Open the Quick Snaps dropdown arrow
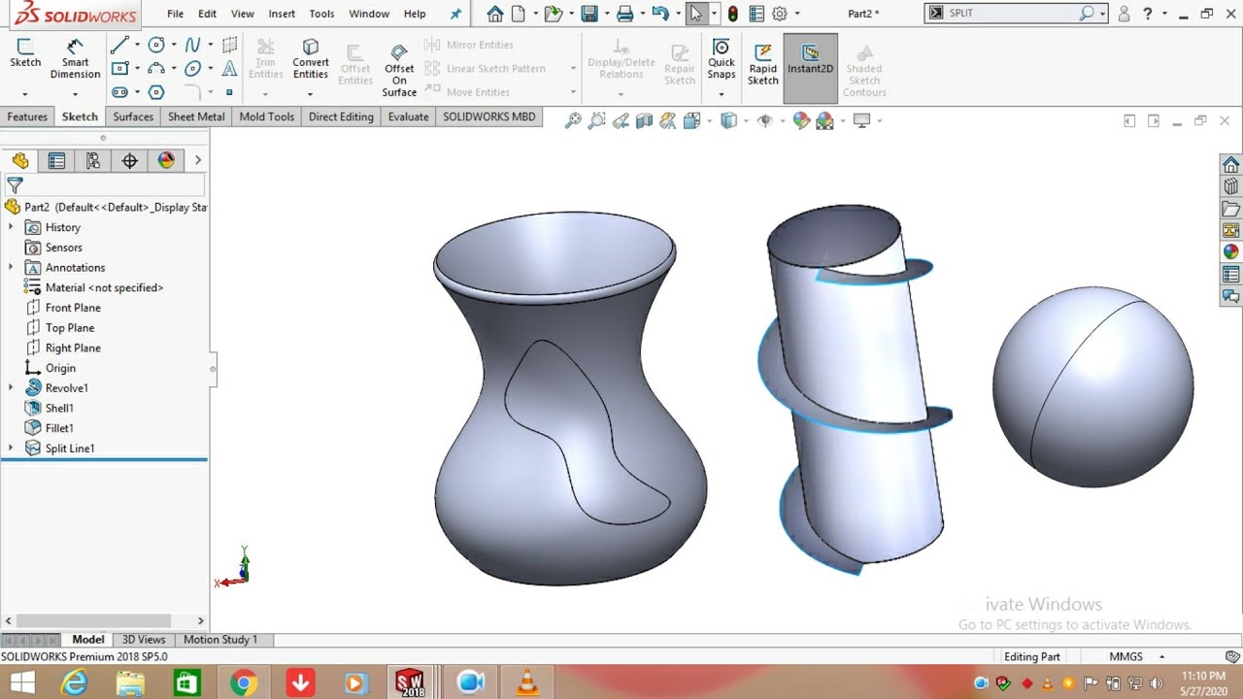This screenshot has height=699, width=1243. (722, 94)
